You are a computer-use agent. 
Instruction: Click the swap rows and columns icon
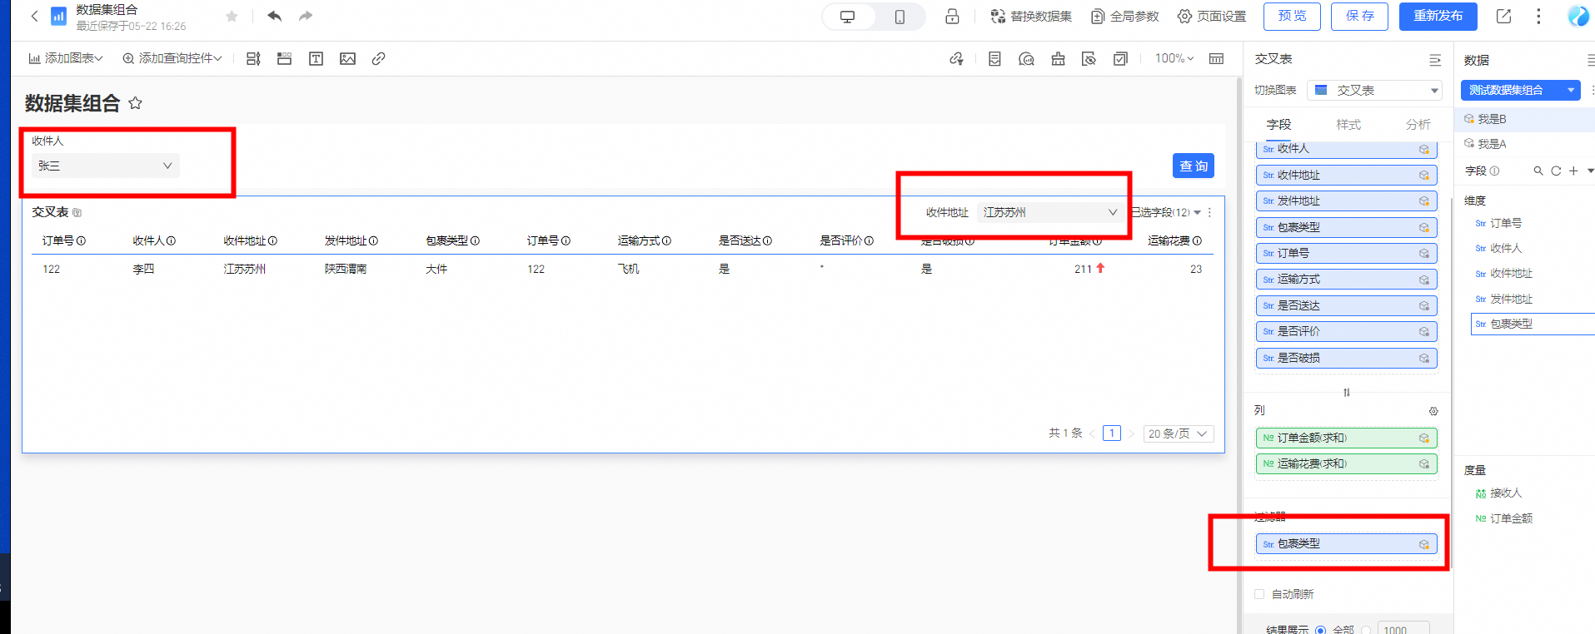1347,393
